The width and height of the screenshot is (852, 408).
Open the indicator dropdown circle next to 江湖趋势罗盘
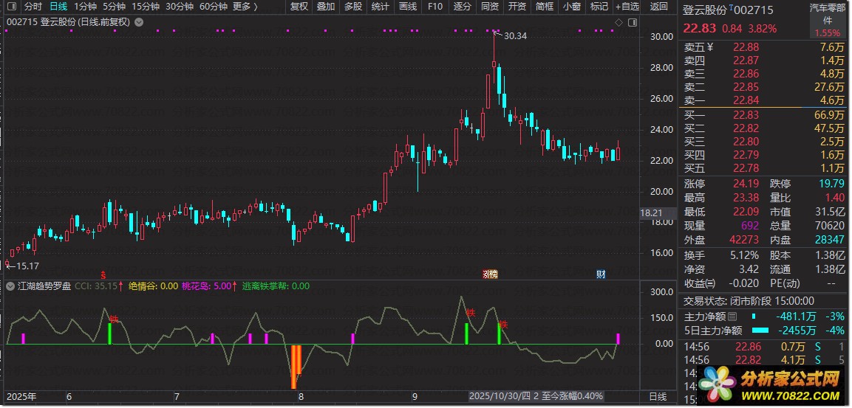[10, 286]
